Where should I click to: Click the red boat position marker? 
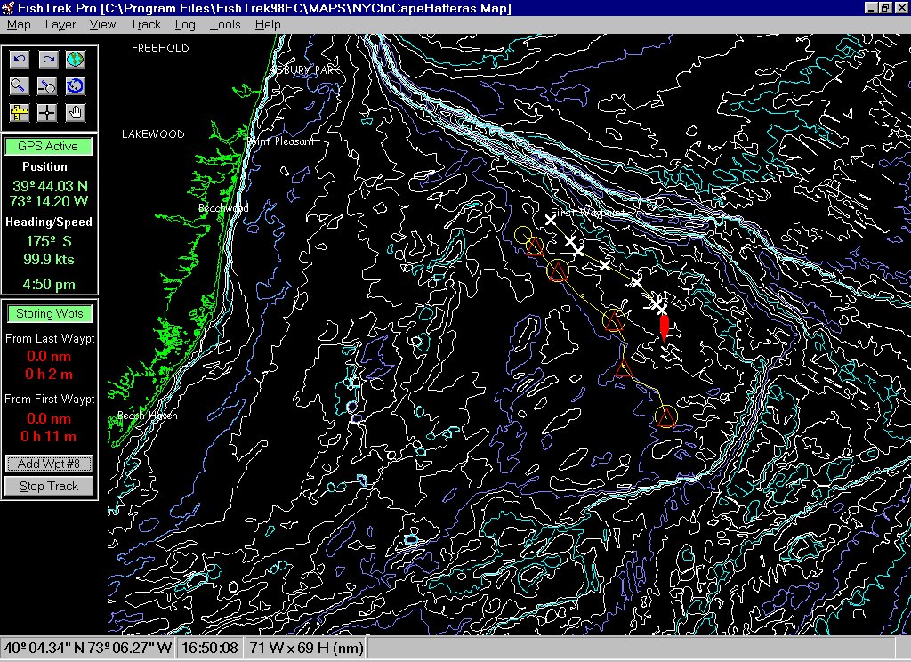(664, 327)
